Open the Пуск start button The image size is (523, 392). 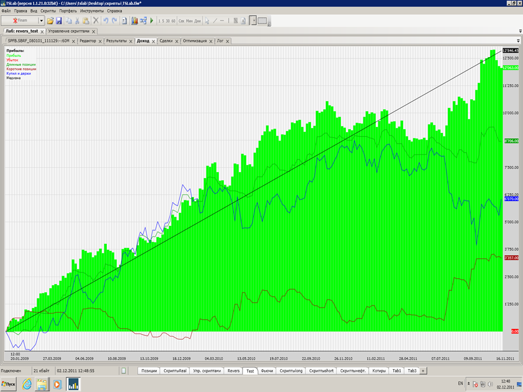[9, 384]
